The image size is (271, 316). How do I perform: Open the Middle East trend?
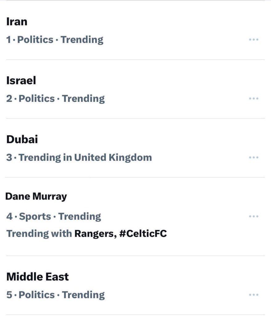37,277
